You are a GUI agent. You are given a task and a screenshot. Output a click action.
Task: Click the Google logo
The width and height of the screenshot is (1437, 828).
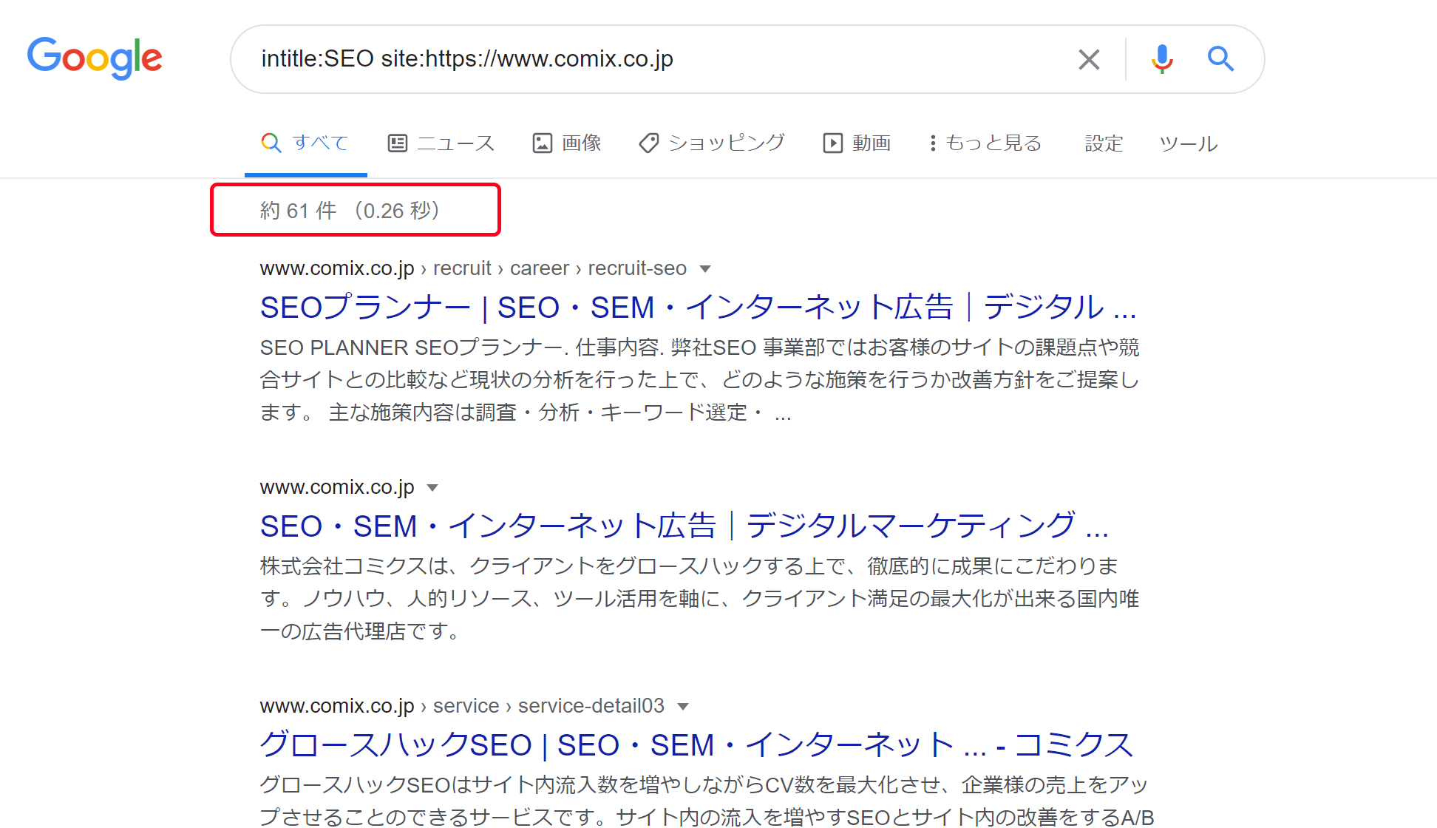pos(95,58)
